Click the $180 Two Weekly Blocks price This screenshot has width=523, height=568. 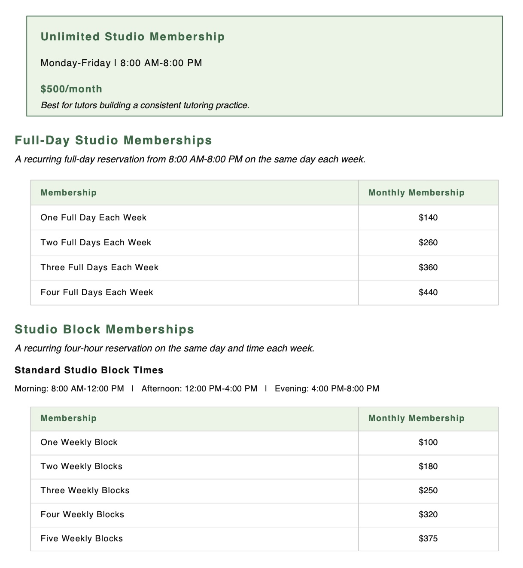428,467
